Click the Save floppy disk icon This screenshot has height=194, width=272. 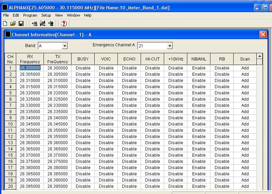21,24
